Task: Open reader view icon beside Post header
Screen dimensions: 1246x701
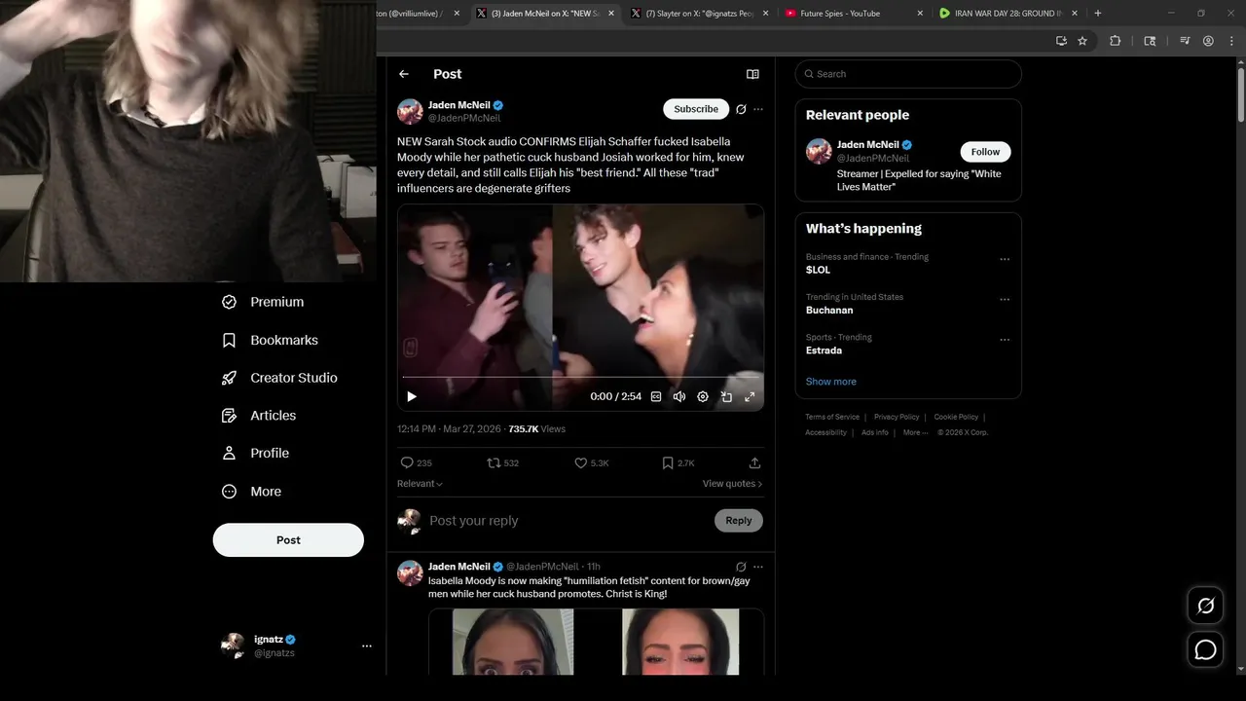Action: pos(752,74)
